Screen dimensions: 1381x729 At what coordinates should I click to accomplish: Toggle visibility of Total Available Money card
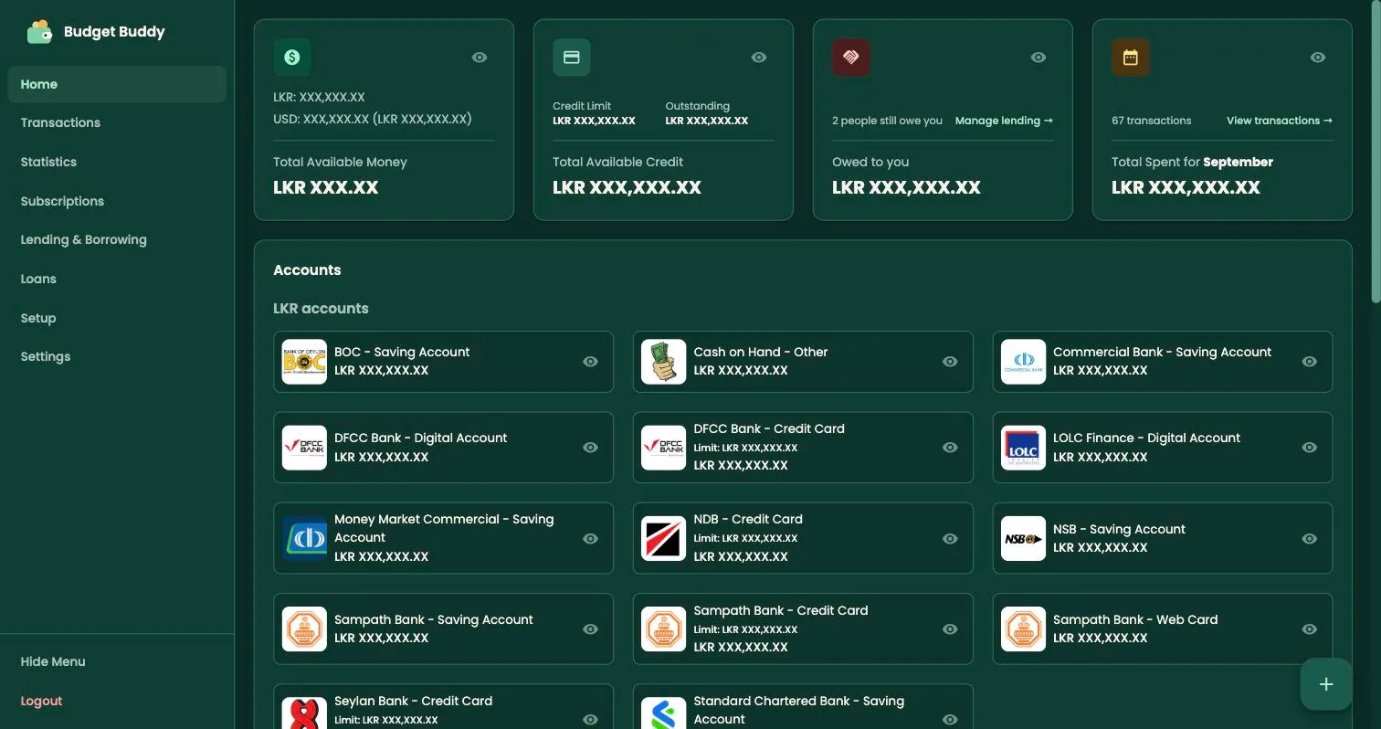pos(480,58)
